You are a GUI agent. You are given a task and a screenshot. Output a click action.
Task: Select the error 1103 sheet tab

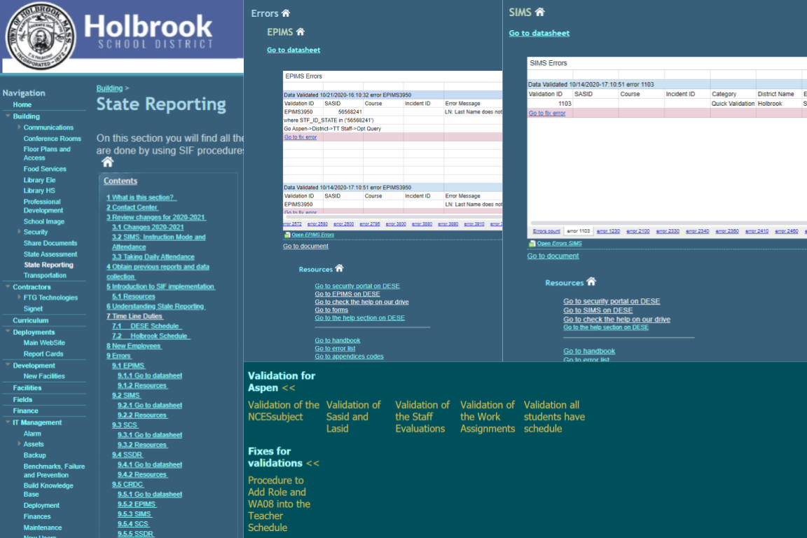tap(579, 231)
